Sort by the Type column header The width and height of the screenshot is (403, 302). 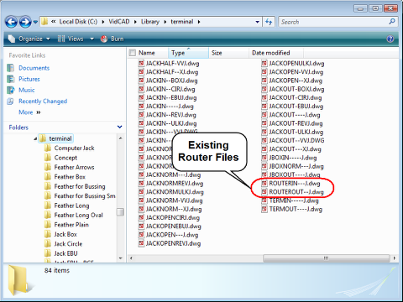(x=188, y=53)
